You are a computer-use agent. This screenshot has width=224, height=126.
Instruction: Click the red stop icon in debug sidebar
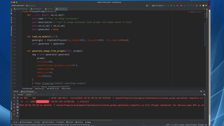14,107
